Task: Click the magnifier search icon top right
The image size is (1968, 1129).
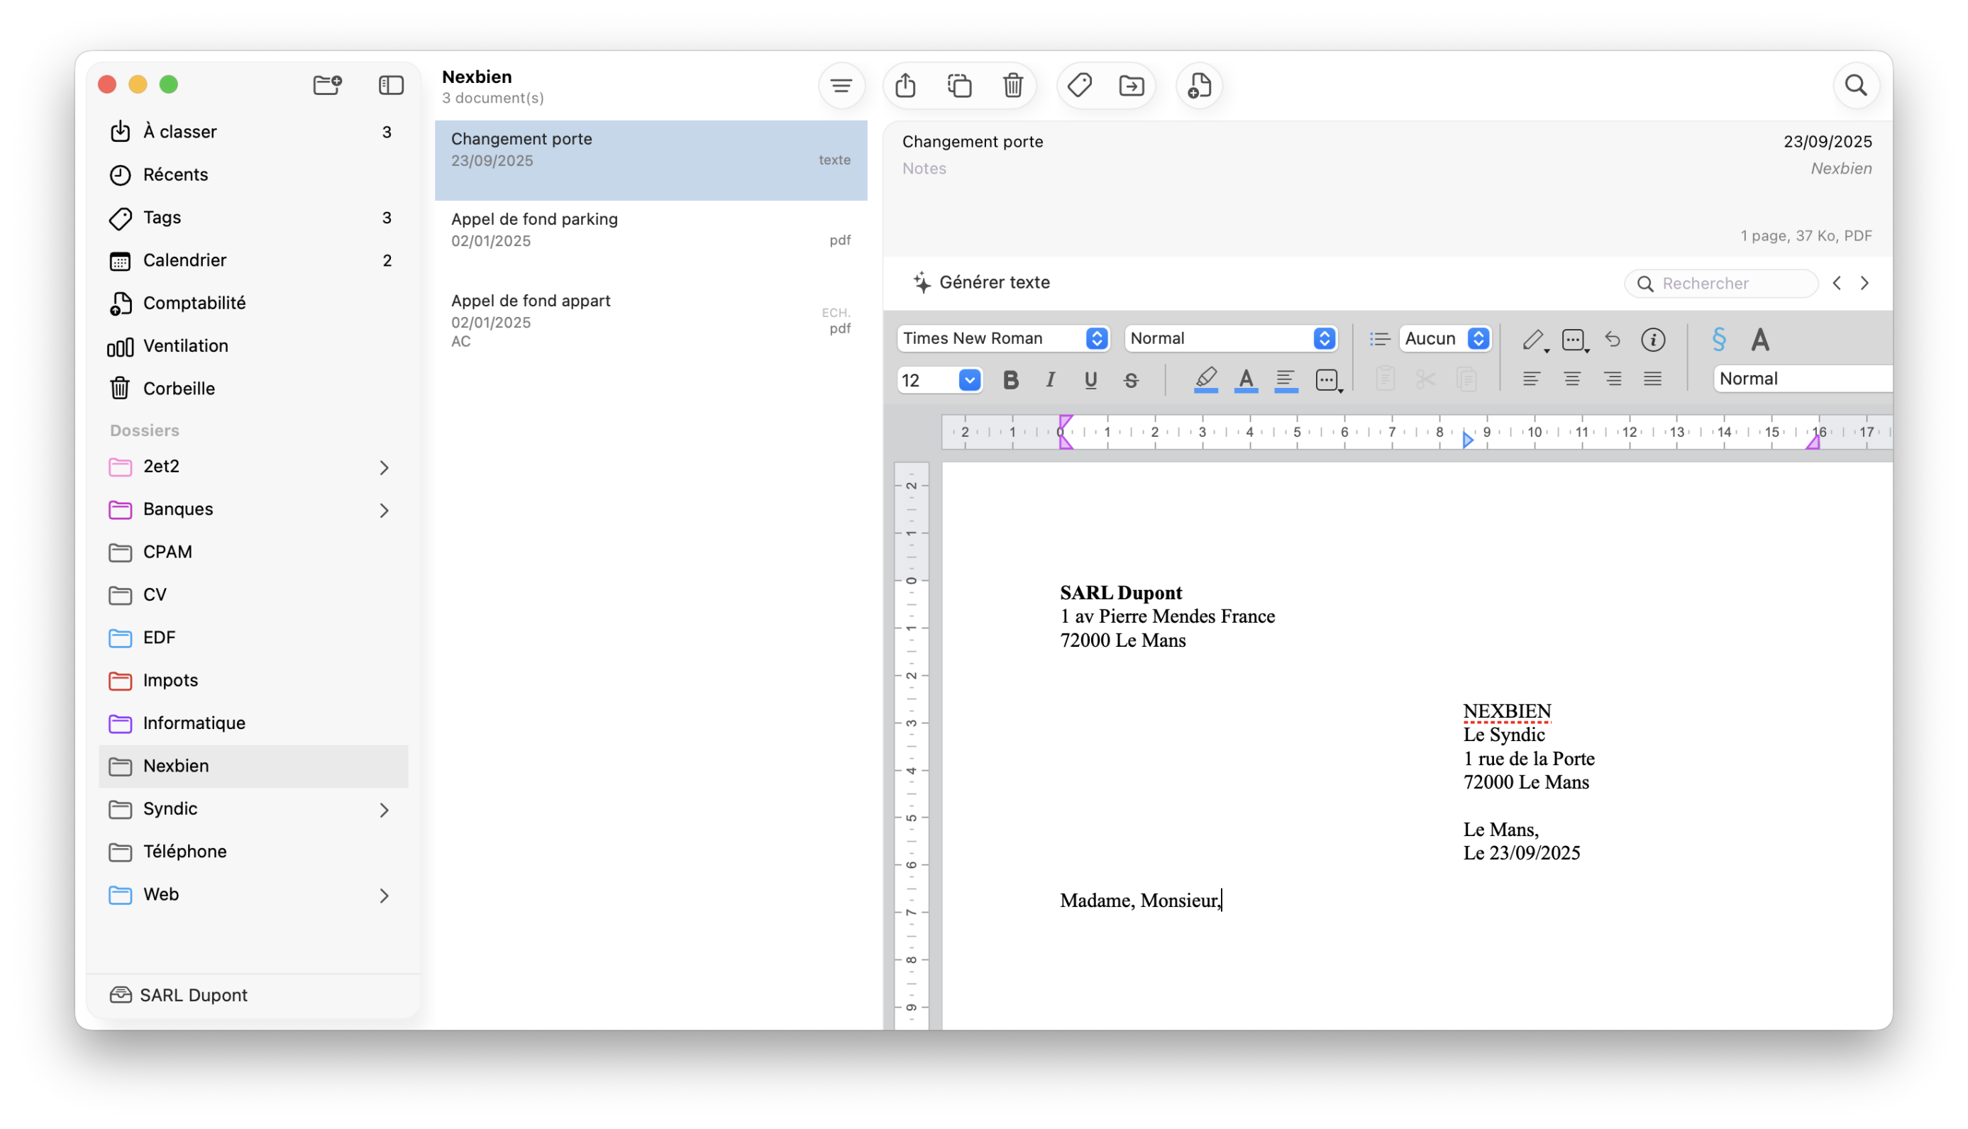Action: coord(1855,85)
